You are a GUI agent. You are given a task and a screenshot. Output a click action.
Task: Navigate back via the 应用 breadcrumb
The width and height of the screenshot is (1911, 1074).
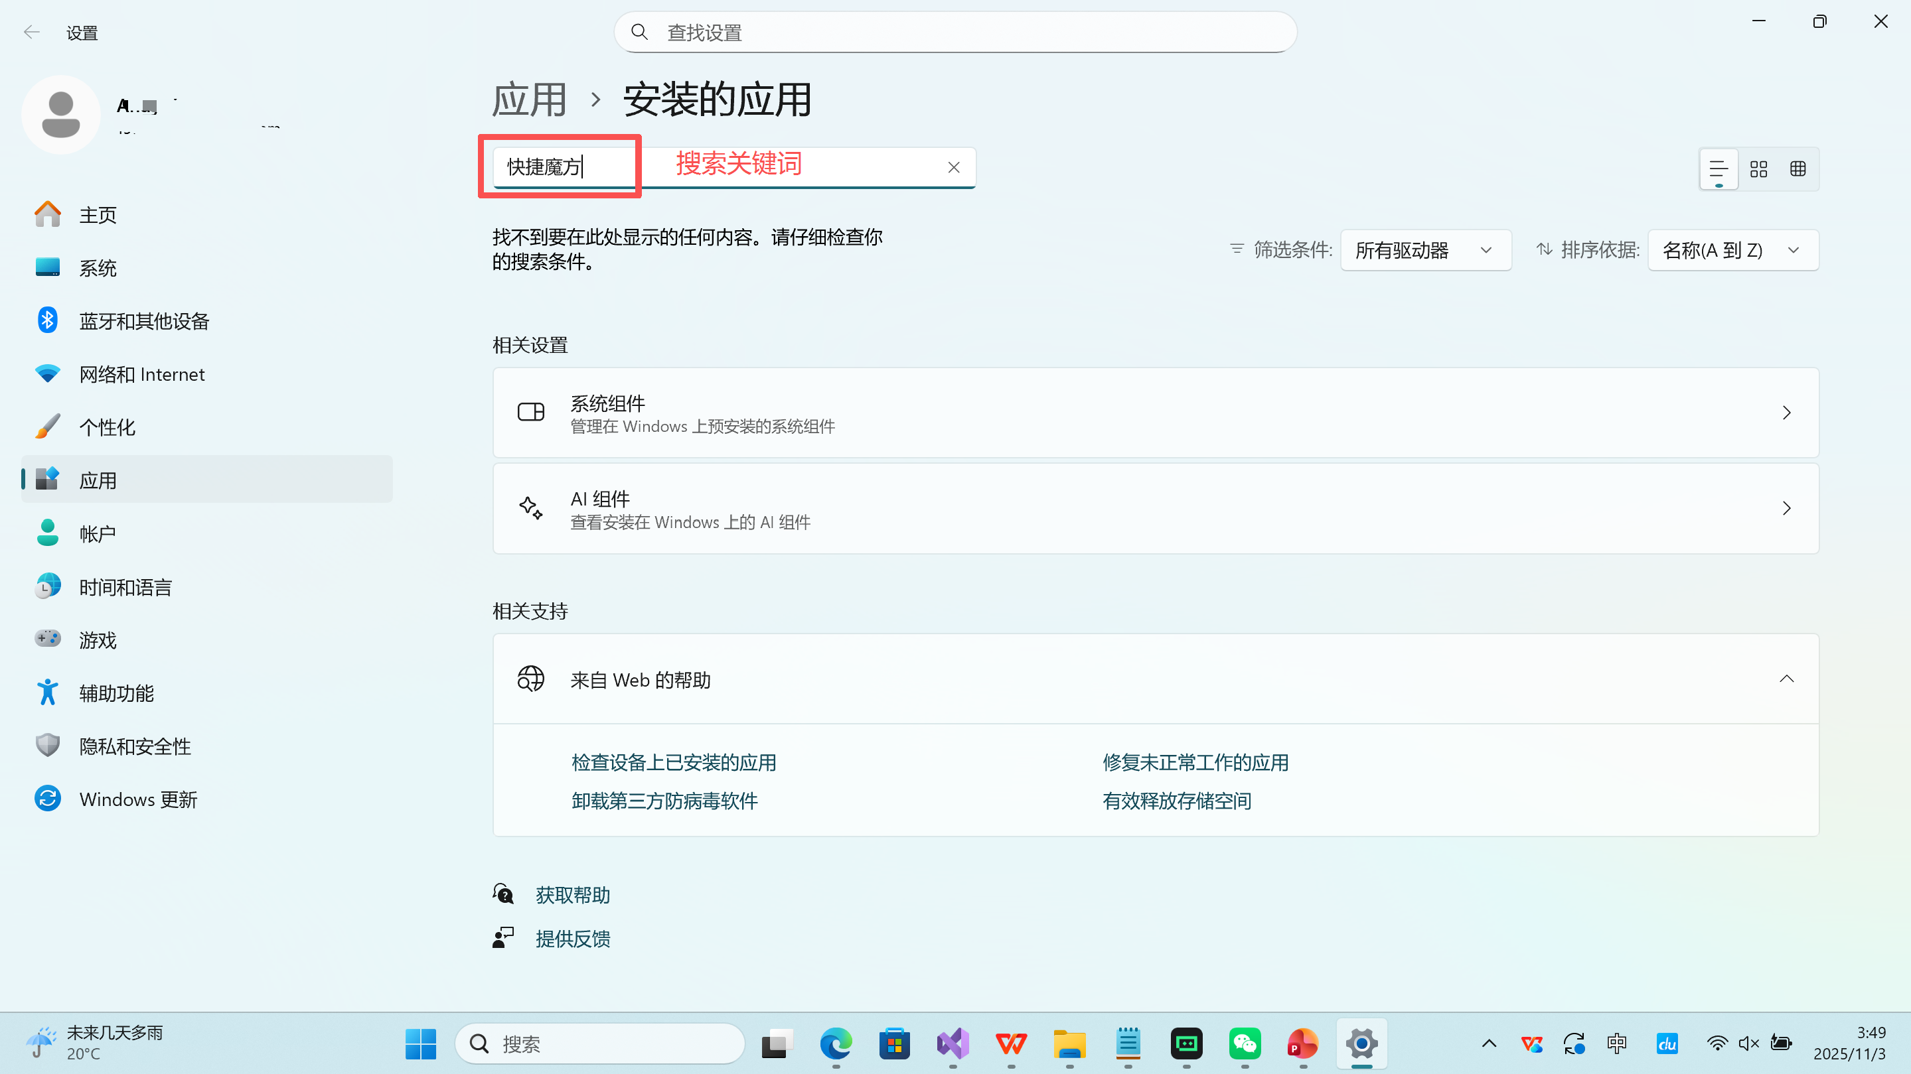pos(528,99)
